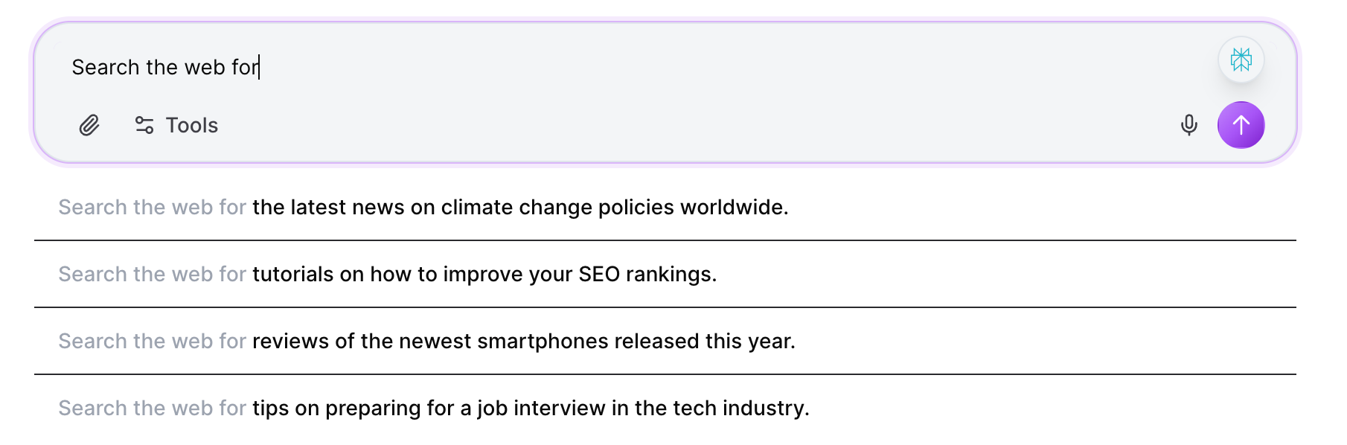Click gray 'Search the web for' before climate suggestion
Screen dimensions: 1347x445
[152, 207]
